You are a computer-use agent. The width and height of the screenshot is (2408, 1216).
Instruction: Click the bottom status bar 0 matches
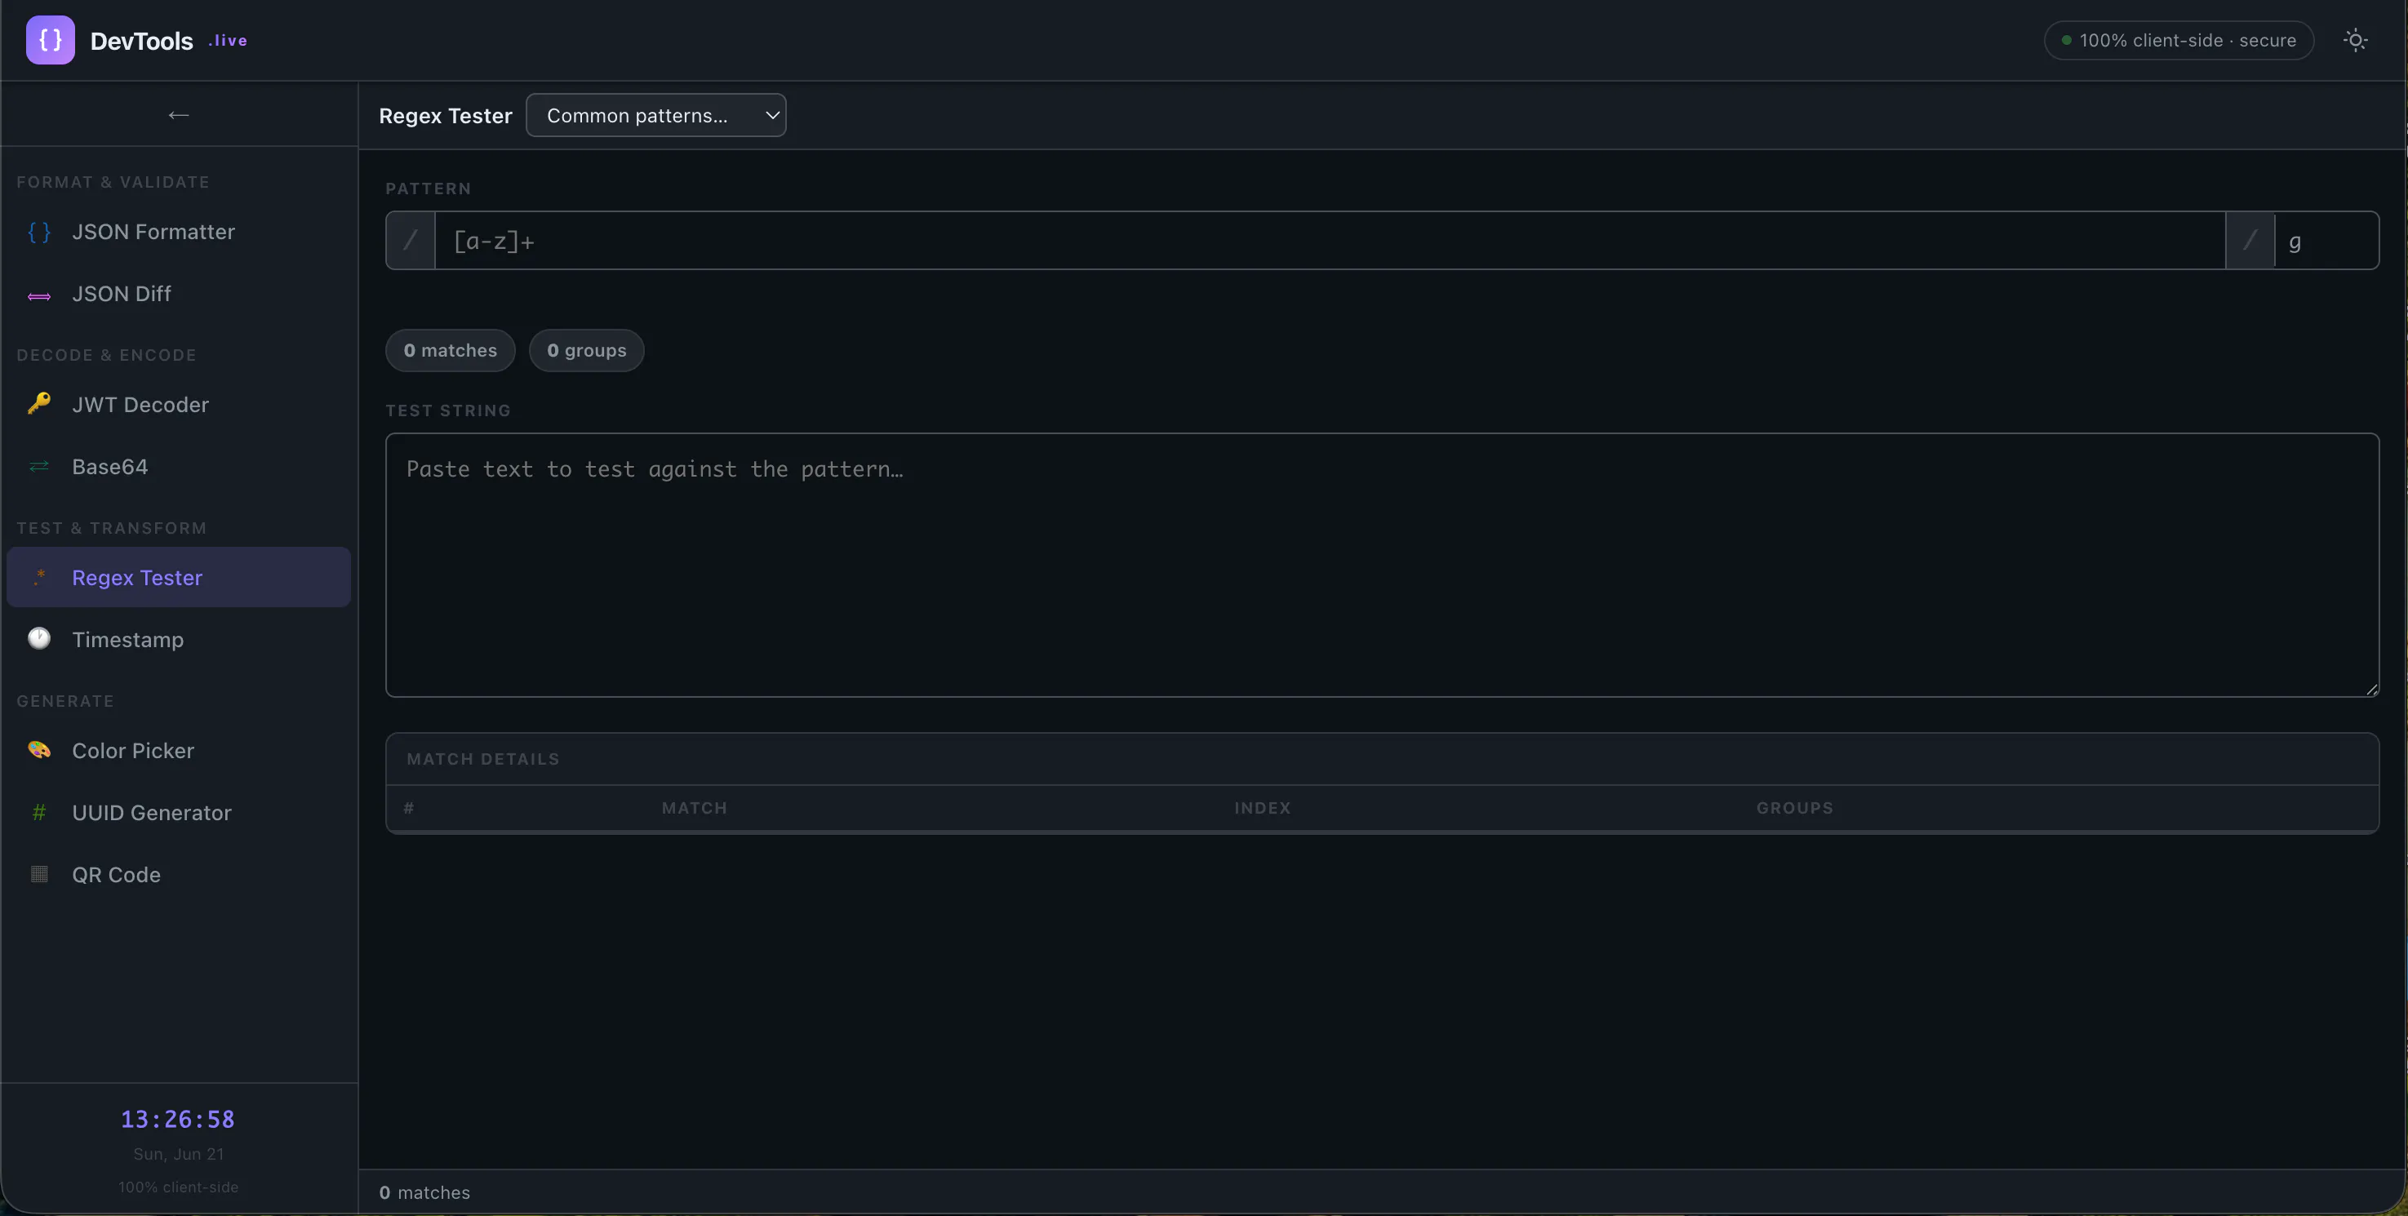424,1192
